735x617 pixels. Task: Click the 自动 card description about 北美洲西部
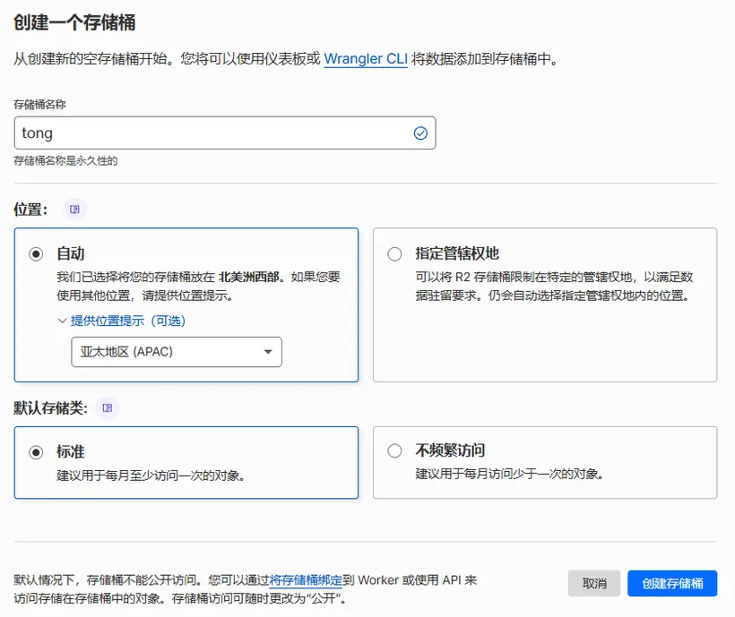[x=198, y=286]
